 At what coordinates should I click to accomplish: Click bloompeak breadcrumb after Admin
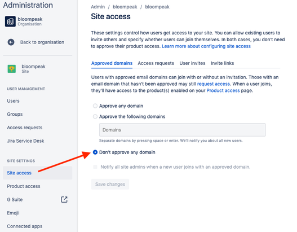(125, 7)
